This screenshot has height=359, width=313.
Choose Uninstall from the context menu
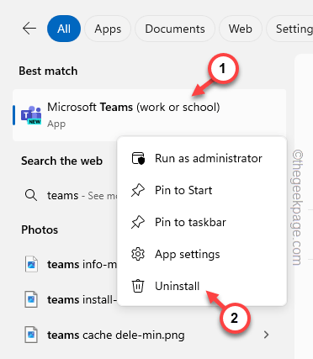coord(202,286)
